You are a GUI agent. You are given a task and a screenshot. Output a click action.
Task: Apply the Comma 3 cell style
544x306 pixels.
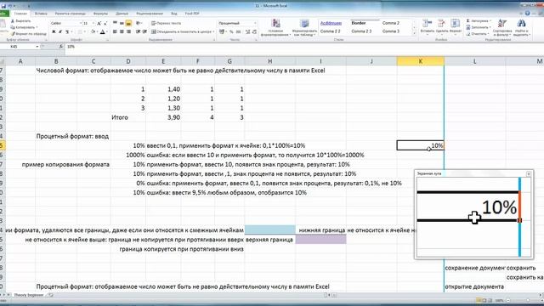click(391, 31)
